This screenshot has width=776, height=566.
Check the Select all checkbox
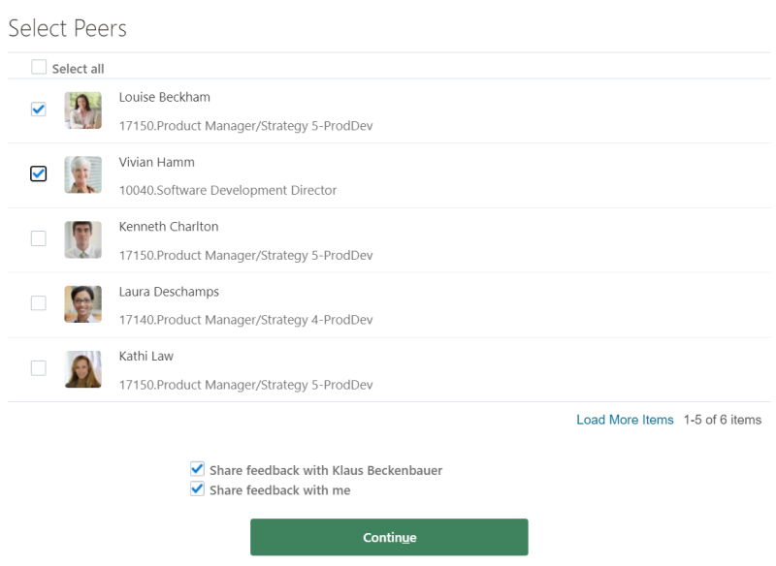[x=39, y=67]
